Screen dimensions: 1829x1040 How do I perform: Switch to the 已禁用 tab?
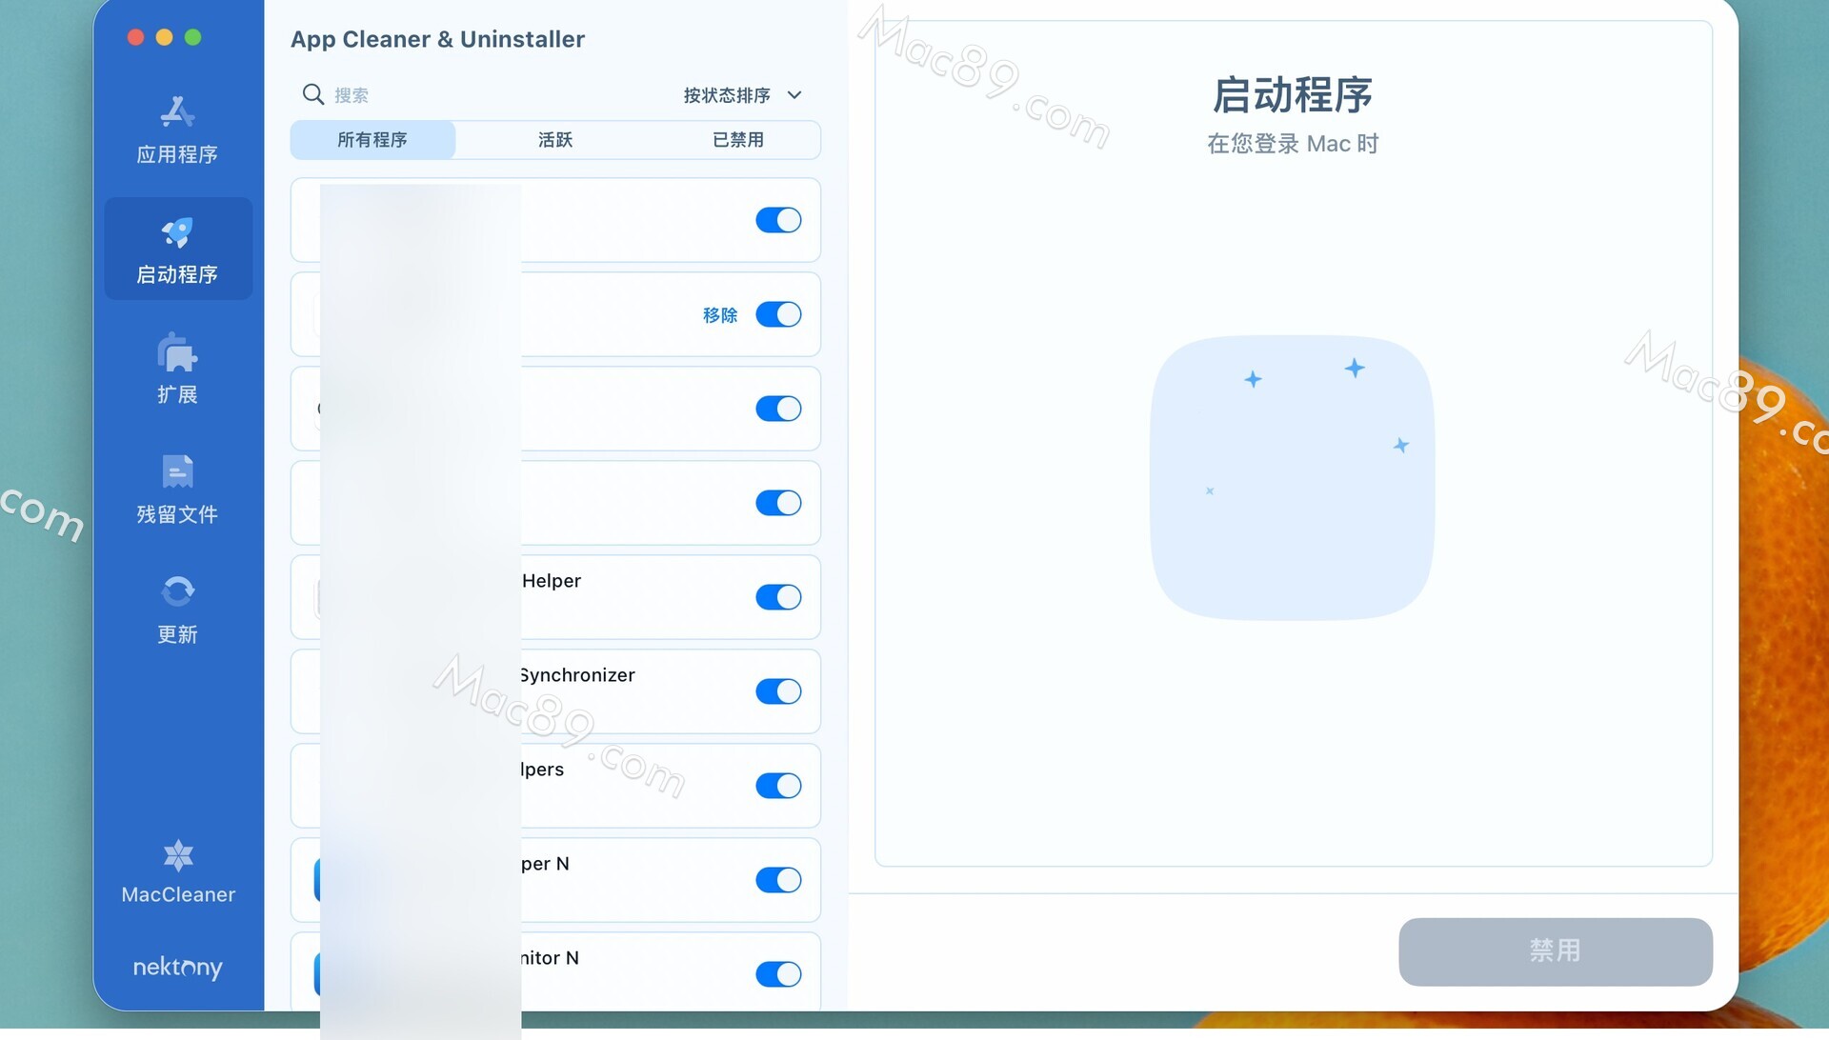pos(737,140)
